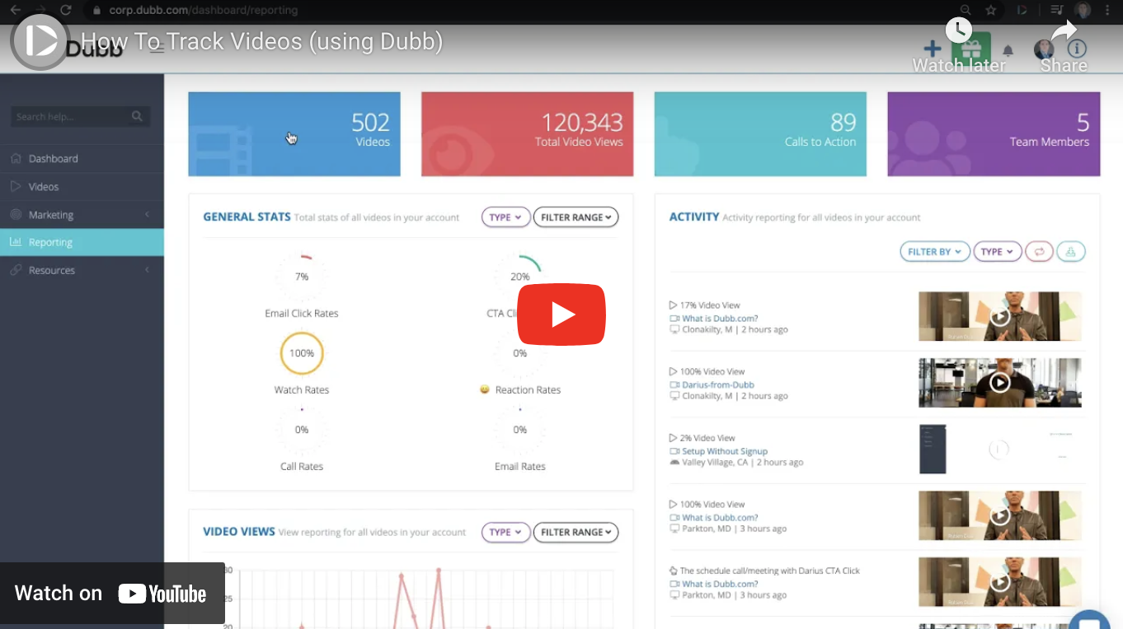Click the thumbnail in the 17% Video View row
The height and width of the screenshot is (629, 1123).
tap(1000, 316)
